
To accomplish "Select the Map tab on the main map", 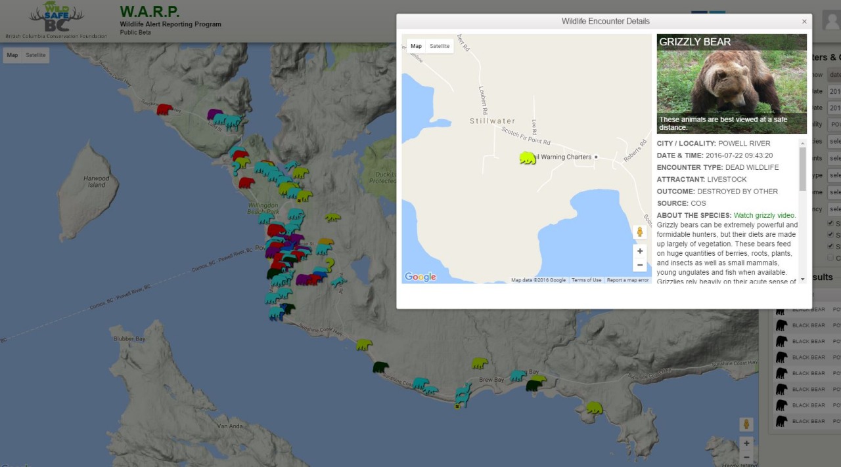I will click(x=12, y=55).
